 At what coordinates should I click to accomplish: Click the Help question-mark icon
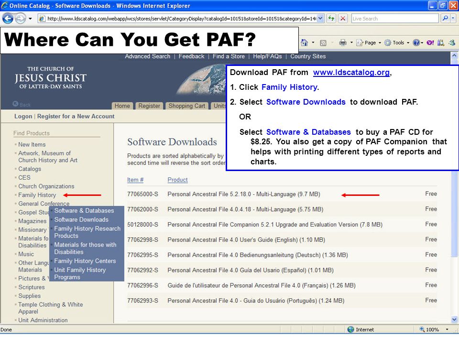point(416,43)
